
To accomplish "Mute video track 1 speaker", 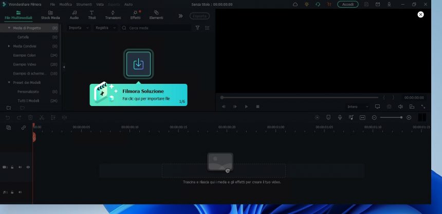I will (x=20, y=167).
